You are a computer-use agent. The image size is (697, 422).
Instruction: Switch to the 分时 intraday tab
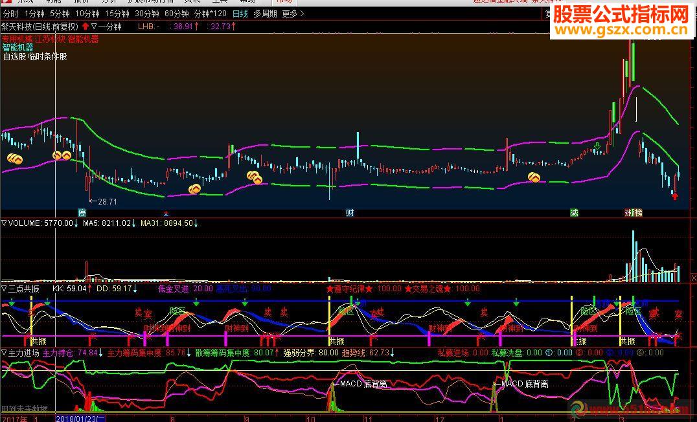10,14
